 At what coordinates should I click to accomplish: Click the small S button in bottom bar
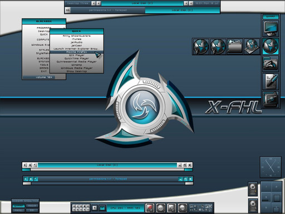coord(95,208)
